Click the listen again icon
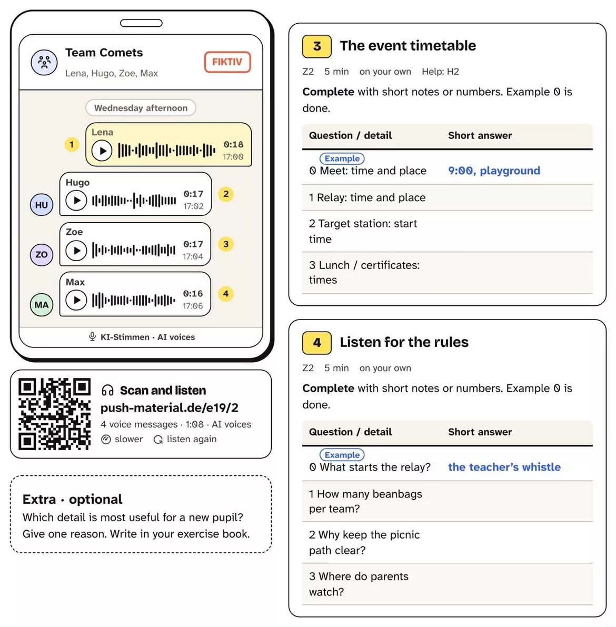616x627 pixels. [158, 440]
